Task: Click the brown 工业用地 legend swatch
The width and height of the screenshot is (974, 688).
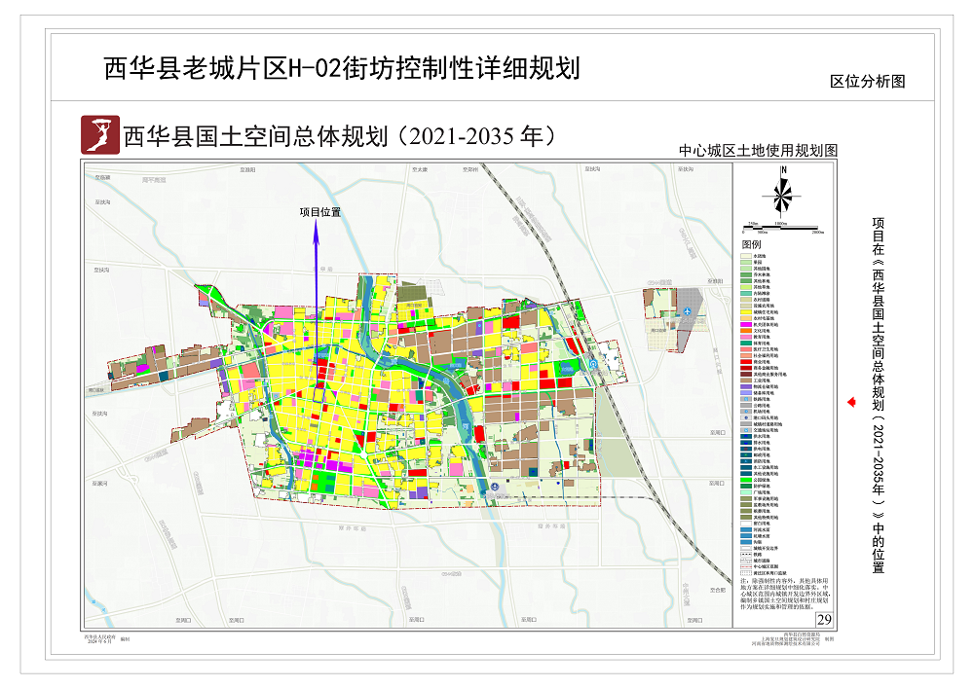Action: click(748, 379)
